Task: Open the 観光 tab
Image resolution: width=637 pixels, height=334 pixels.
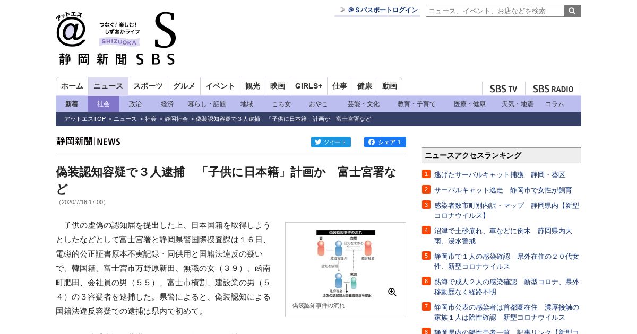Action: pos(253,86)
